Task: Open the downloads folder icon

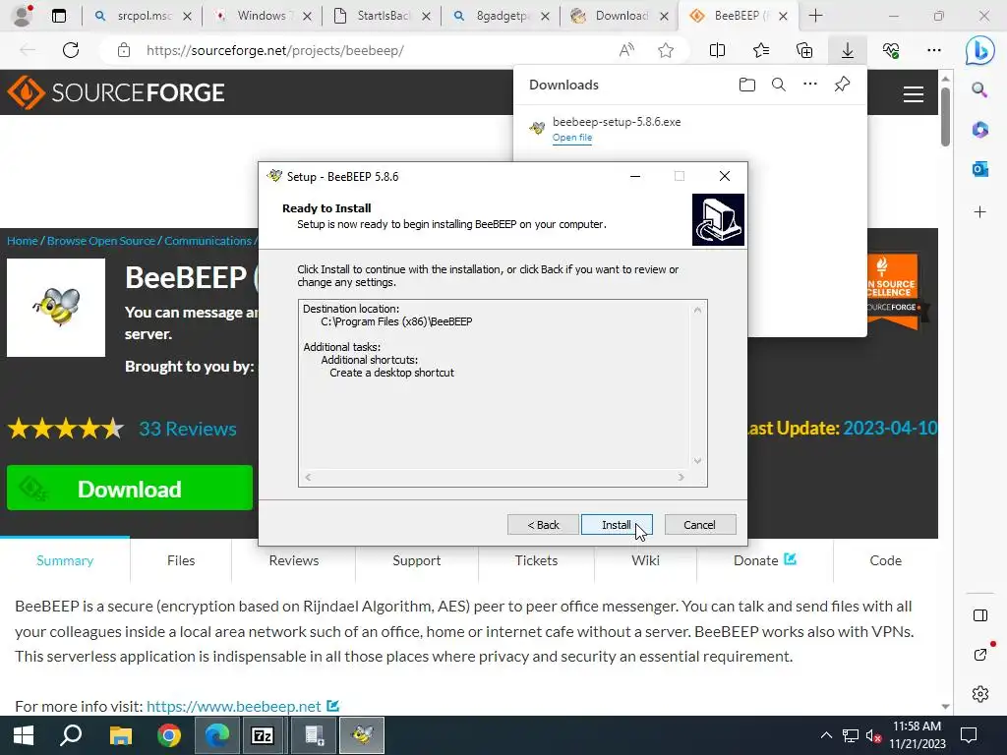Action: (747, 85)
